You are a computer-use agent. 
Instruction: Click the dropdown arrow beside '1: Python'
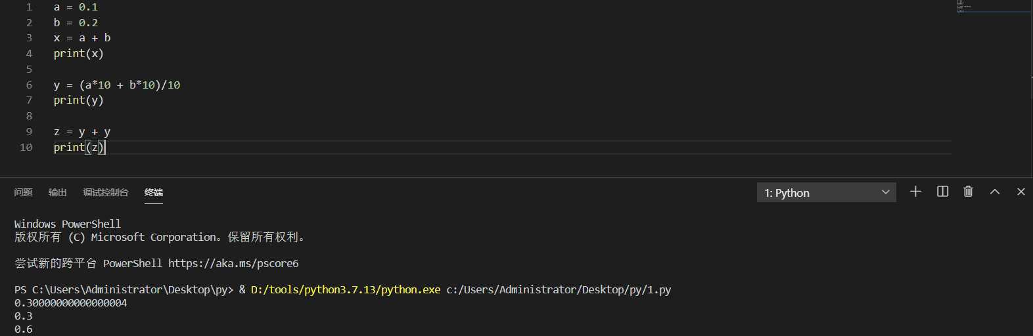[x=885, y=192]
